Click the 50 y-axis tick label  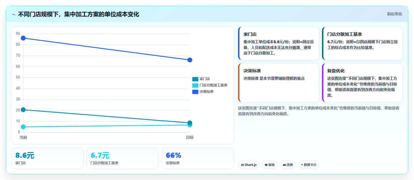[x=18, y=77]
